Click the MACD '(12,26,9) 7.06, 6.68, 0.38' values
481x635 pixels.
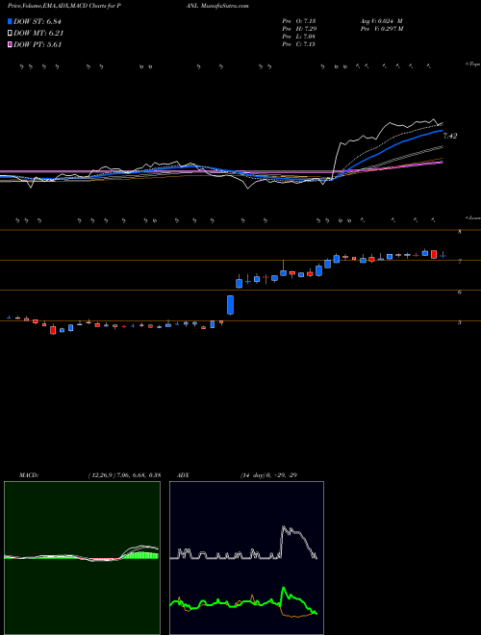[x=124, y=475]
